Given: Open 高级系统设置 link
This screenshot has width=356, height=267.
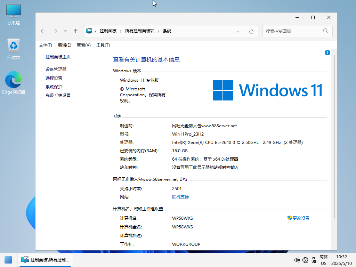Looking at the screenshot, I should click(x=58, y=95).
